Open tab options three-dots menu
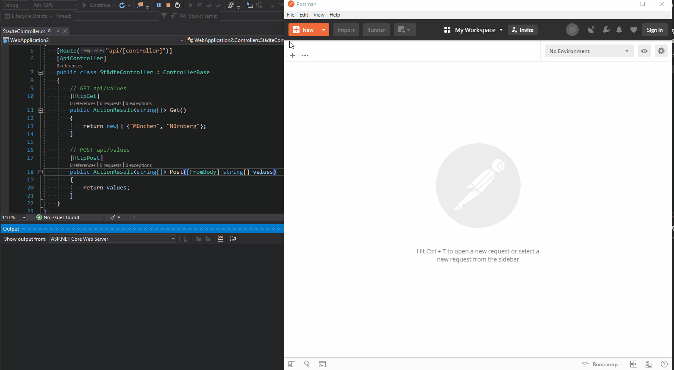This screenshot has width=674, height=370. [x=305, y=56]
